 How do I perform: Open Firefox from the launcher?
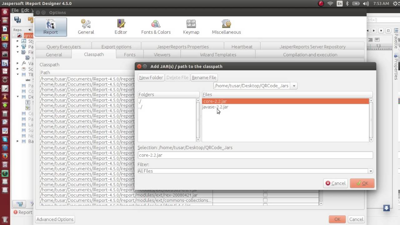point(5,156)
